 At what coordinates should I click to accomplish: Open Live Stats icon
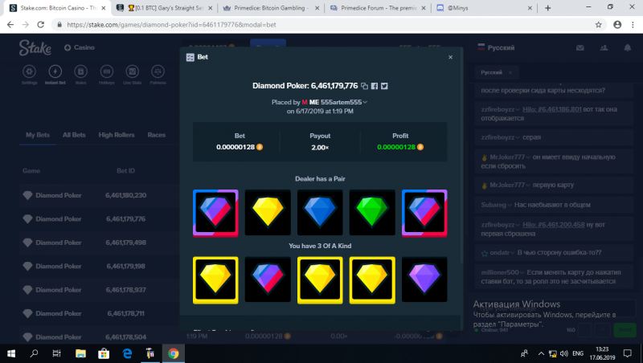pos(132,74)
